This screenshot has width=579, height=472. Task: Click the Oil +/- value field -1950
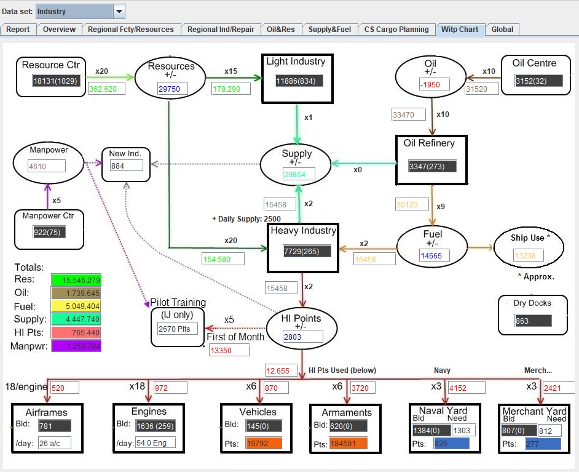point(434,84)
